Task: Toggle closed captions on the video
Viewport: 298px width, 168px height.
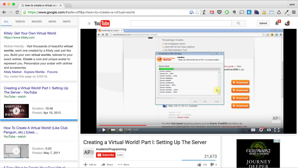Action: pyautogui.click(x=253, y=130)
